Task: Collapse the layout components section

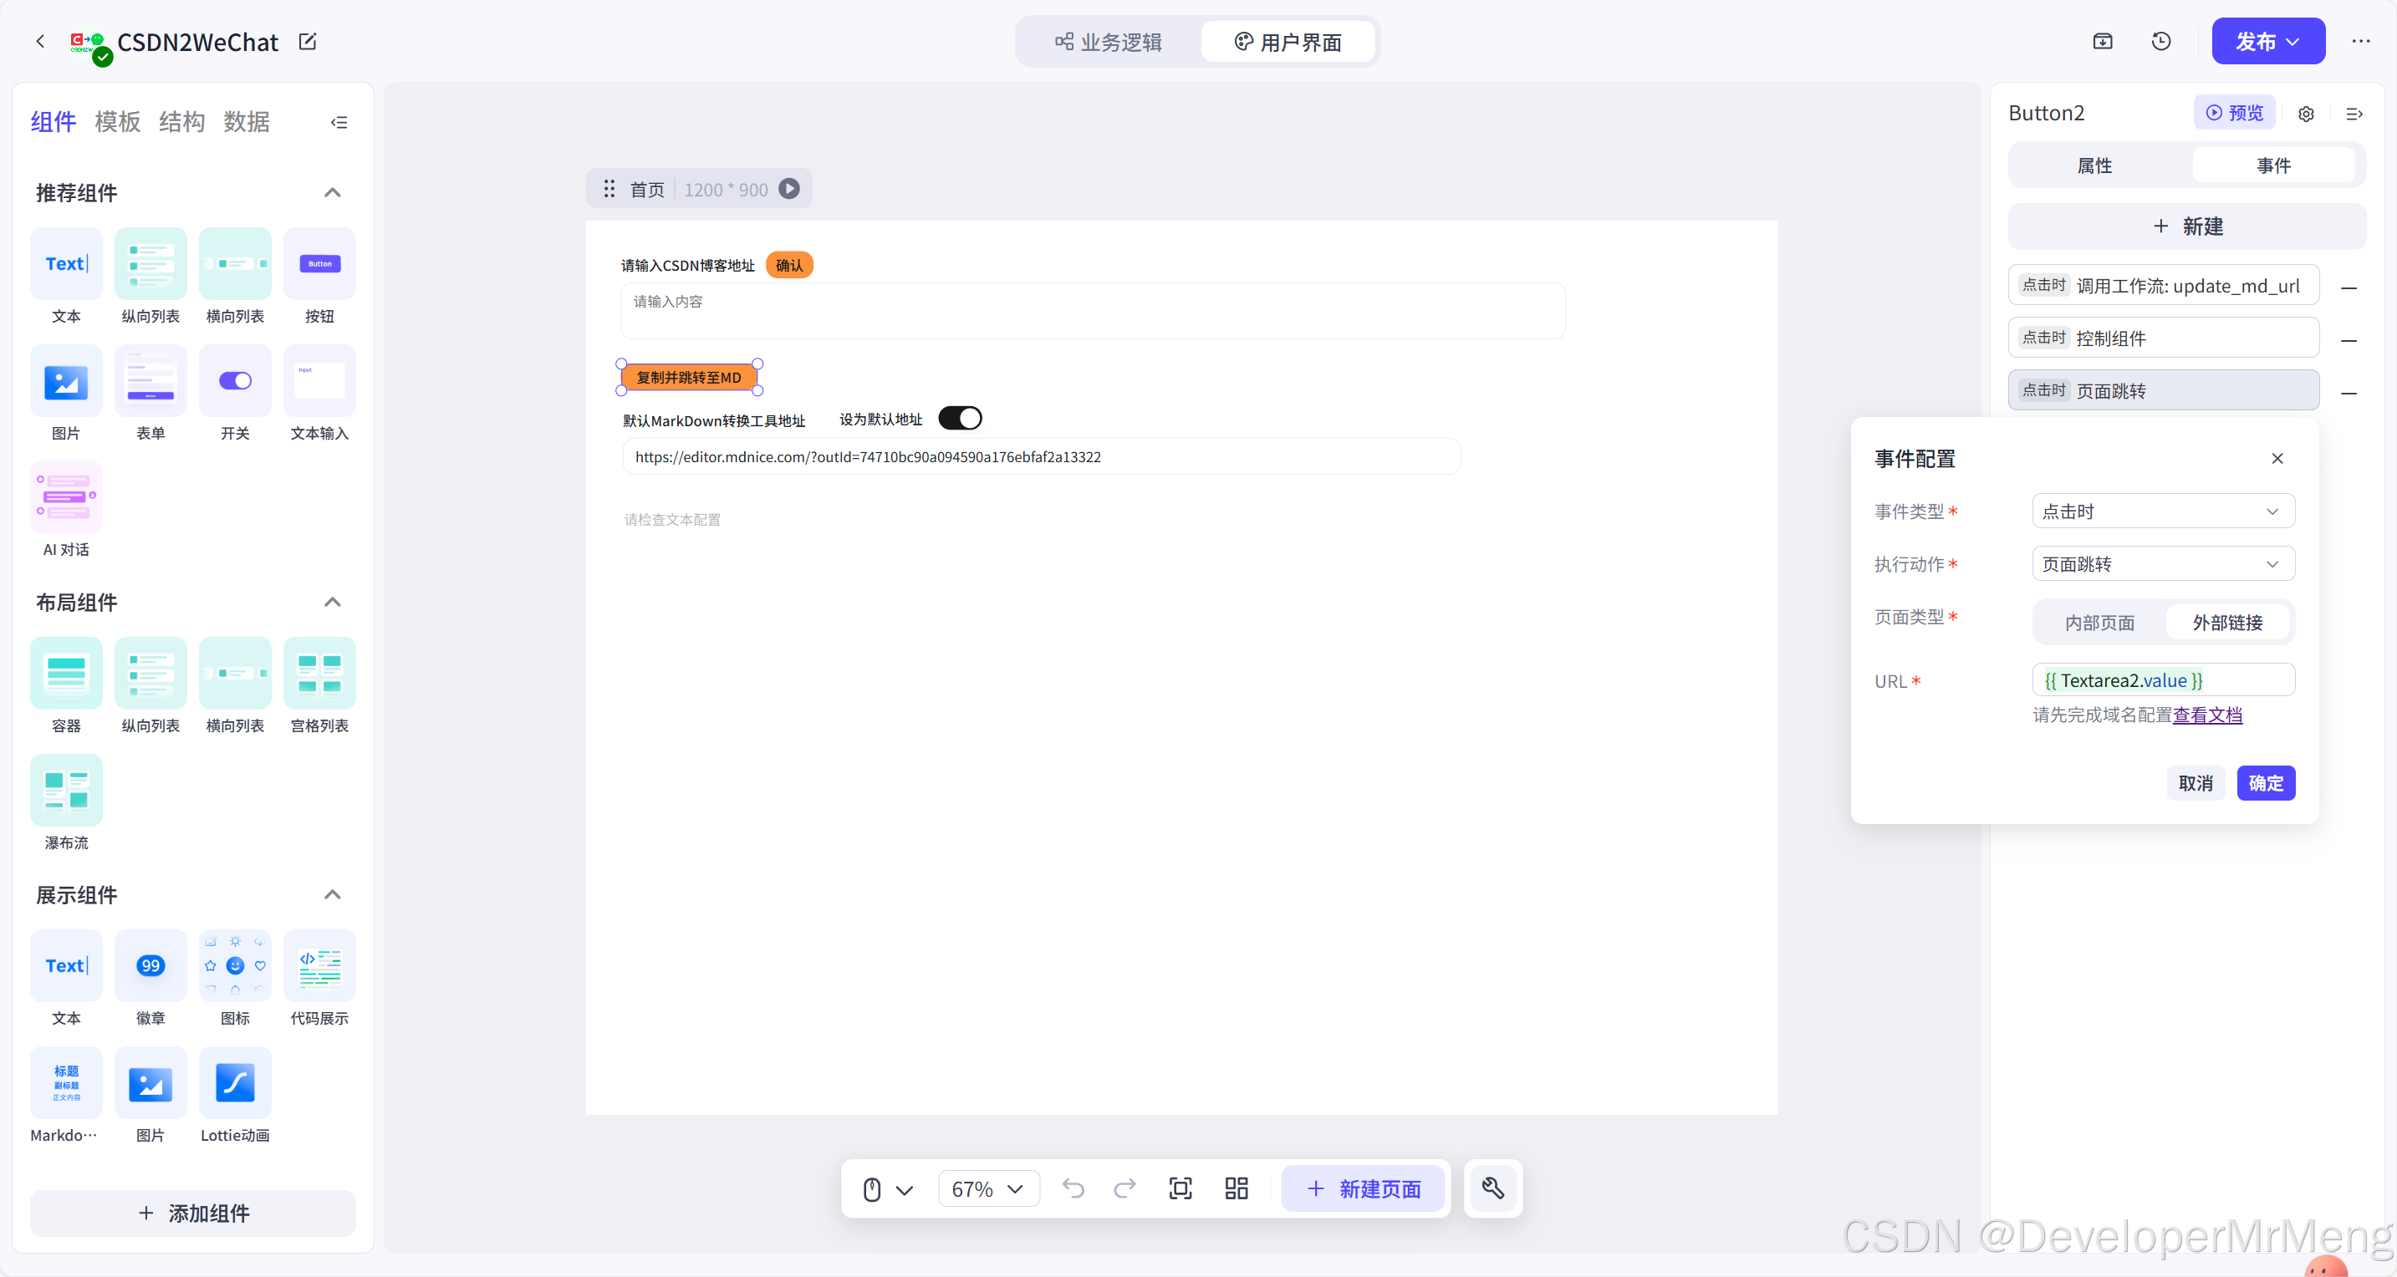Action: 332,602
